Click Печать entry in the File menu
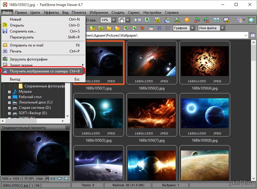This screenshot has width=257, height=189. [x=16, y=51]
